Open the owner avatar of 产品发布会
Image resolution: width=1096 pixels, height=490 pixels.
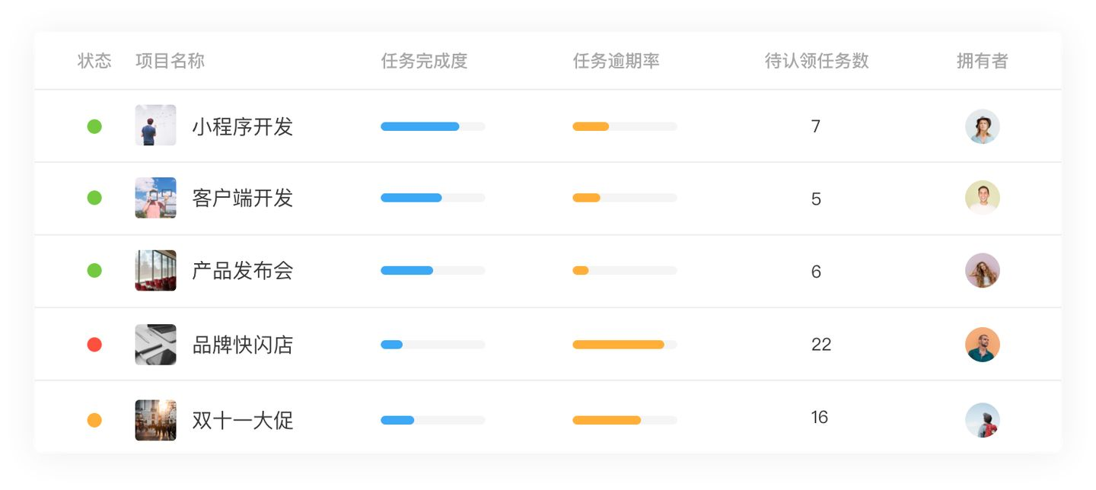coord(982,271)
